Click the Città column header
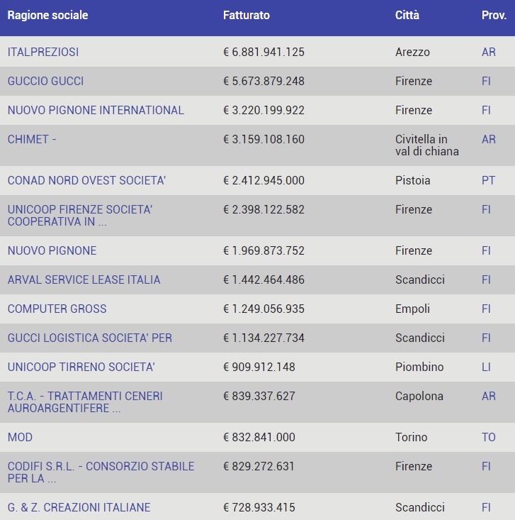 [407, 15]
